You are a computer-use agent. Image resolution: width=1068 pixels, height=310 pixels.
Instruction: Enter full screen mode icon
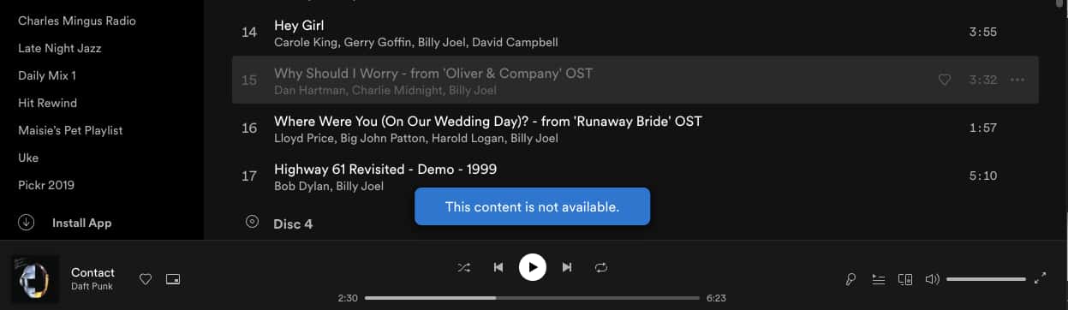[x=1040, y=278]
